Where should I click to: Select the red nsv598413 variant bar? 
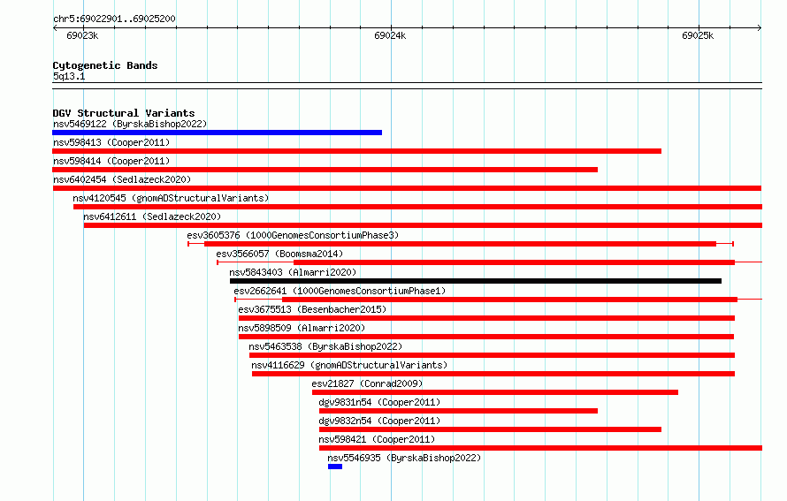[357, 151]
